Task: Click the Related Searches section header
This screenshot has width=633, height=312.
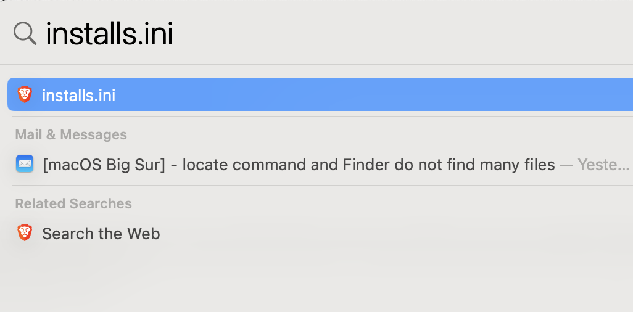Action: pyautogui.click(x=73, y=203)
